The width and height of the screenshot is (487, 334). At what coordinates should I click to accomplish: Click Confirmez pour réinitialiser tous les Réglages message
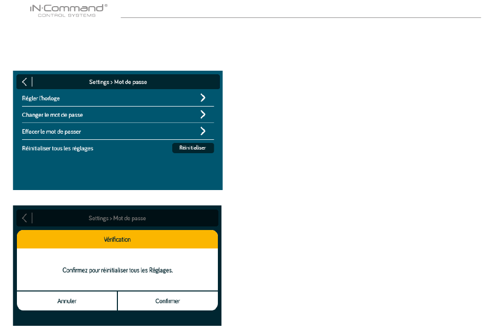(117, 270)
